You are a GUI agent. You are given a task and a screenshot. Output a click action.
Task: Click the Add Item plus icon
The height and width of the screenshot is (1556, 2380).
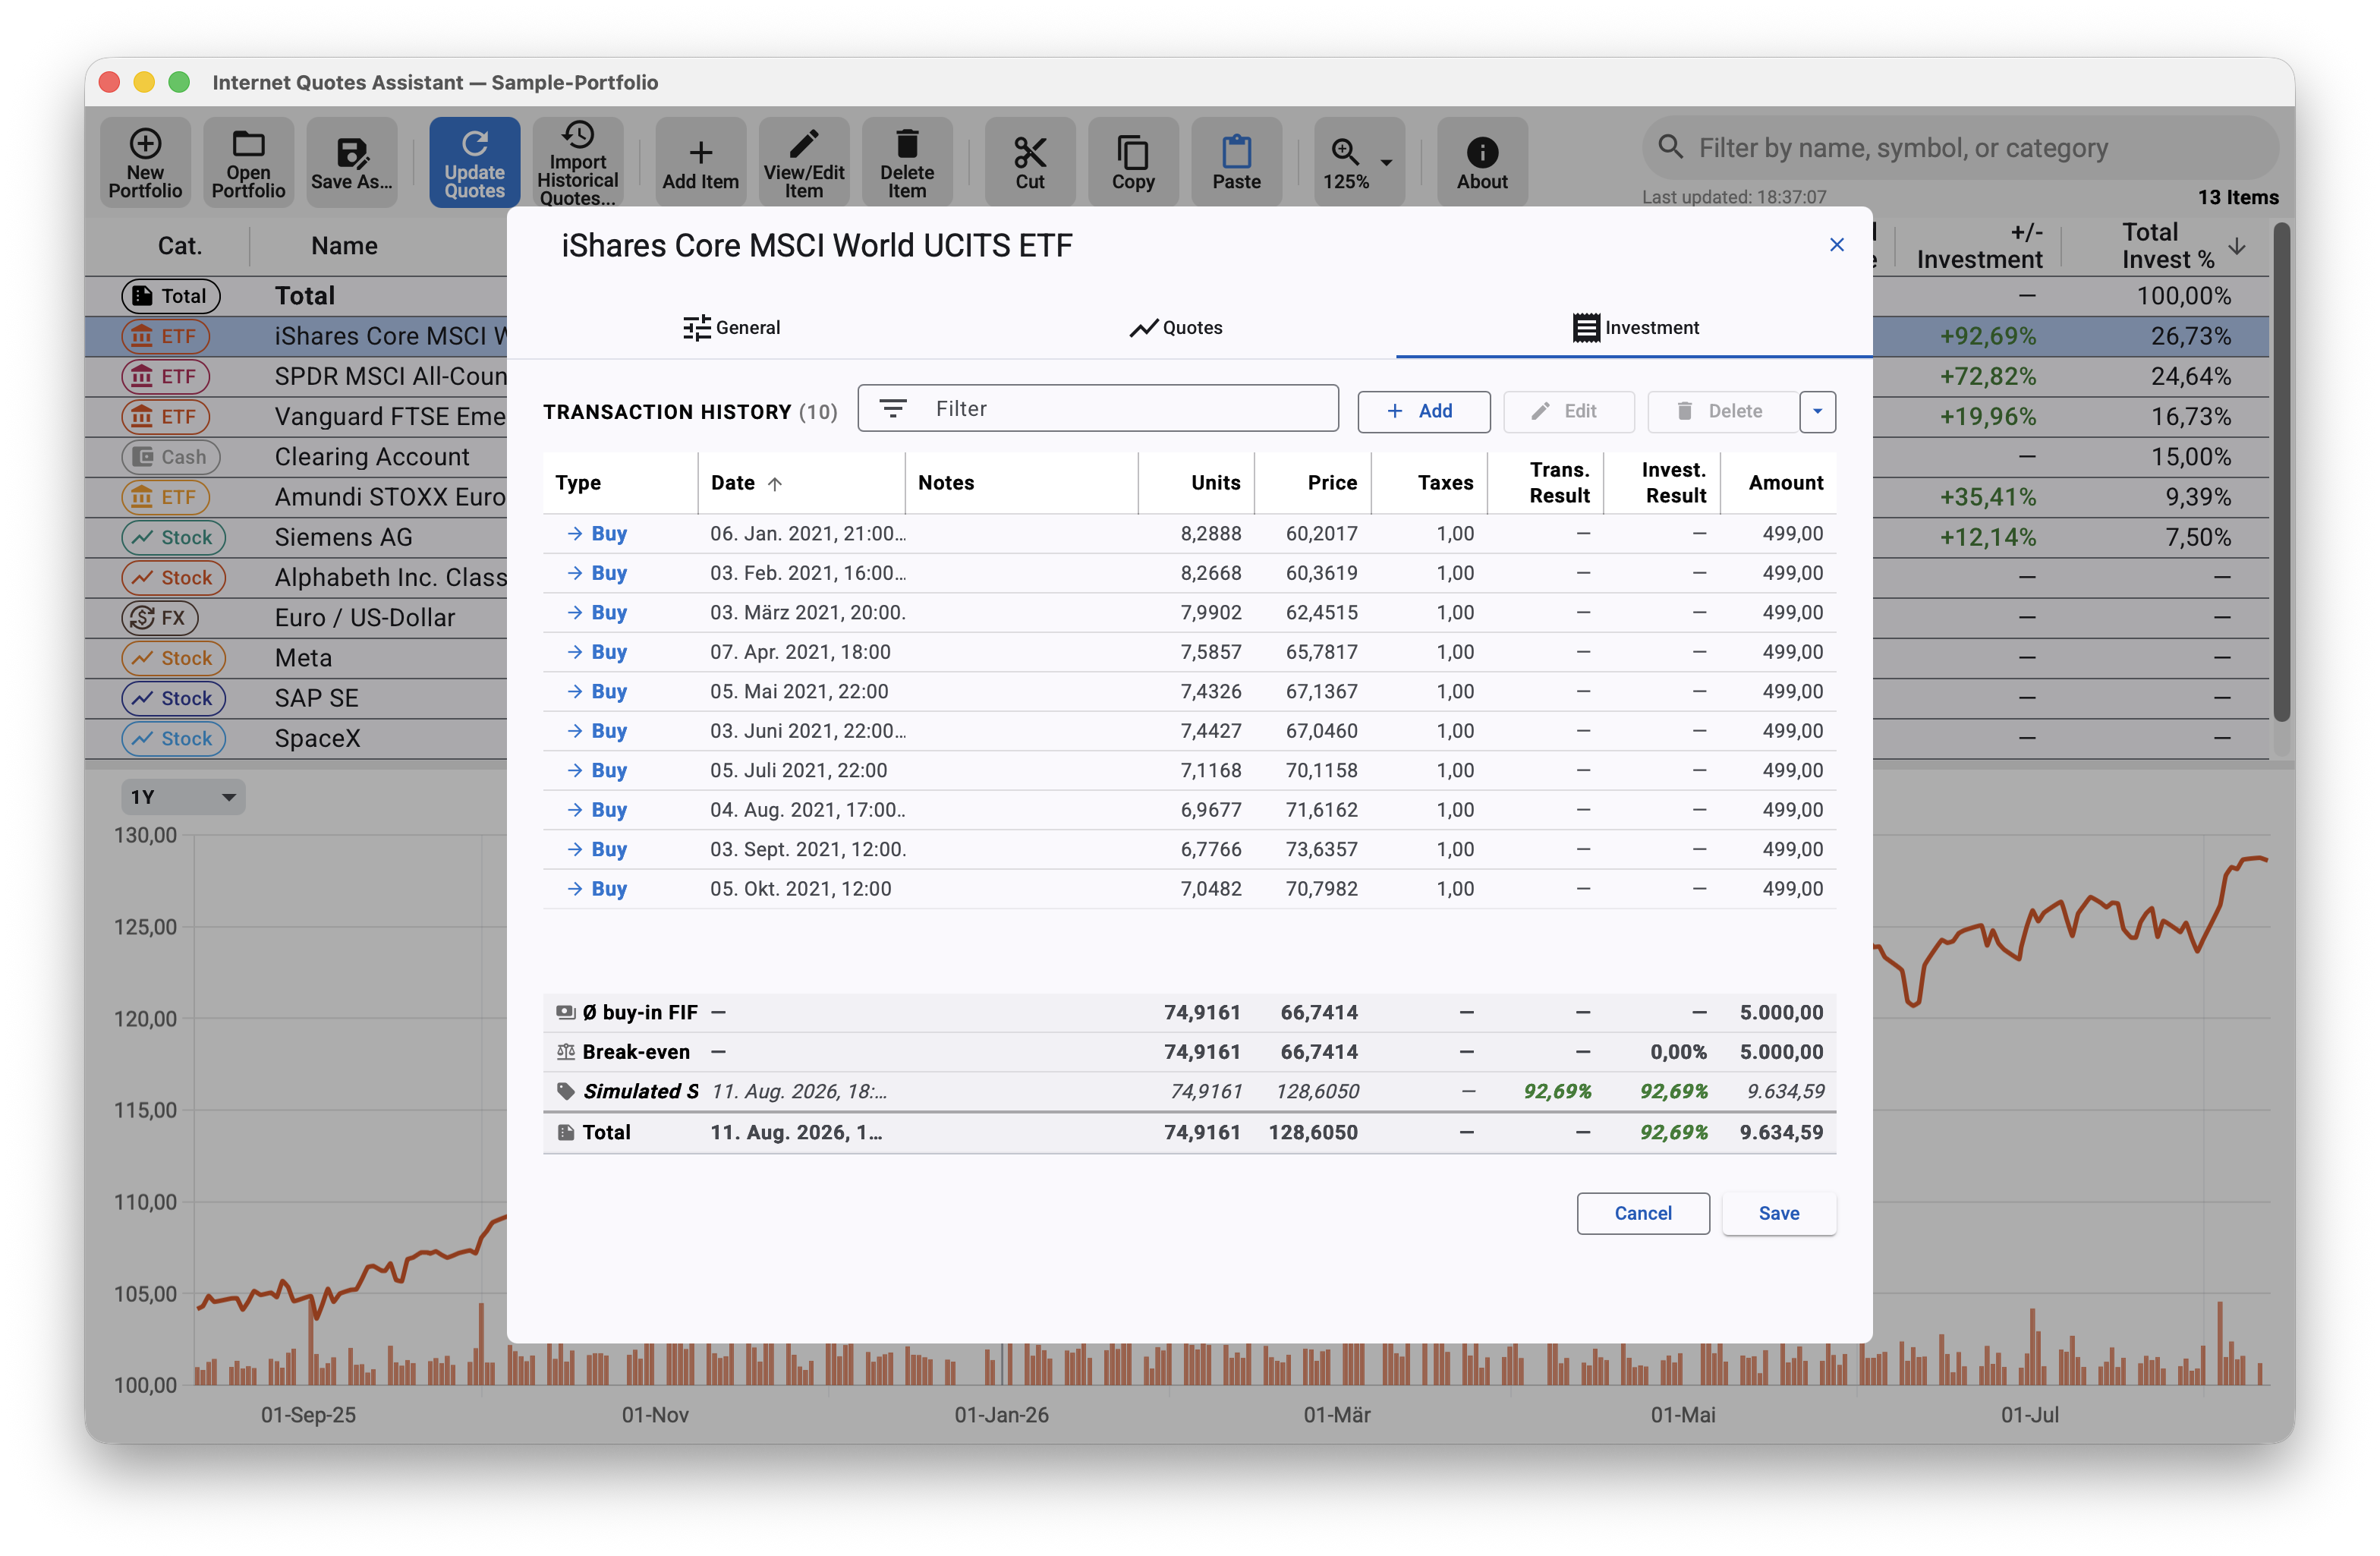(700, 162)
